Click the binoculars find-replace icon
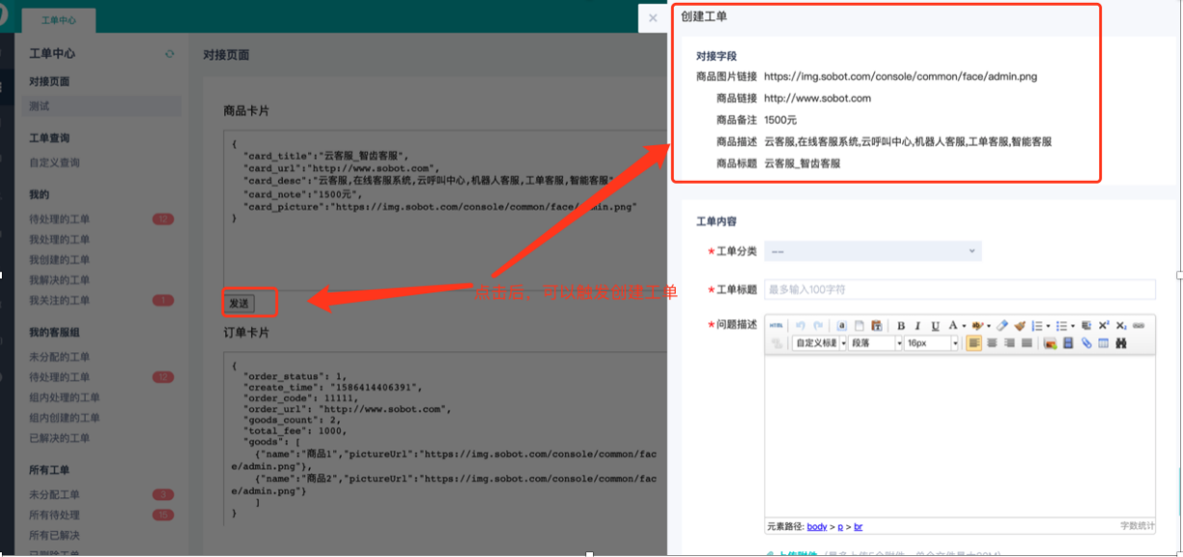Screen dimensions: 1183x557 1120,342
